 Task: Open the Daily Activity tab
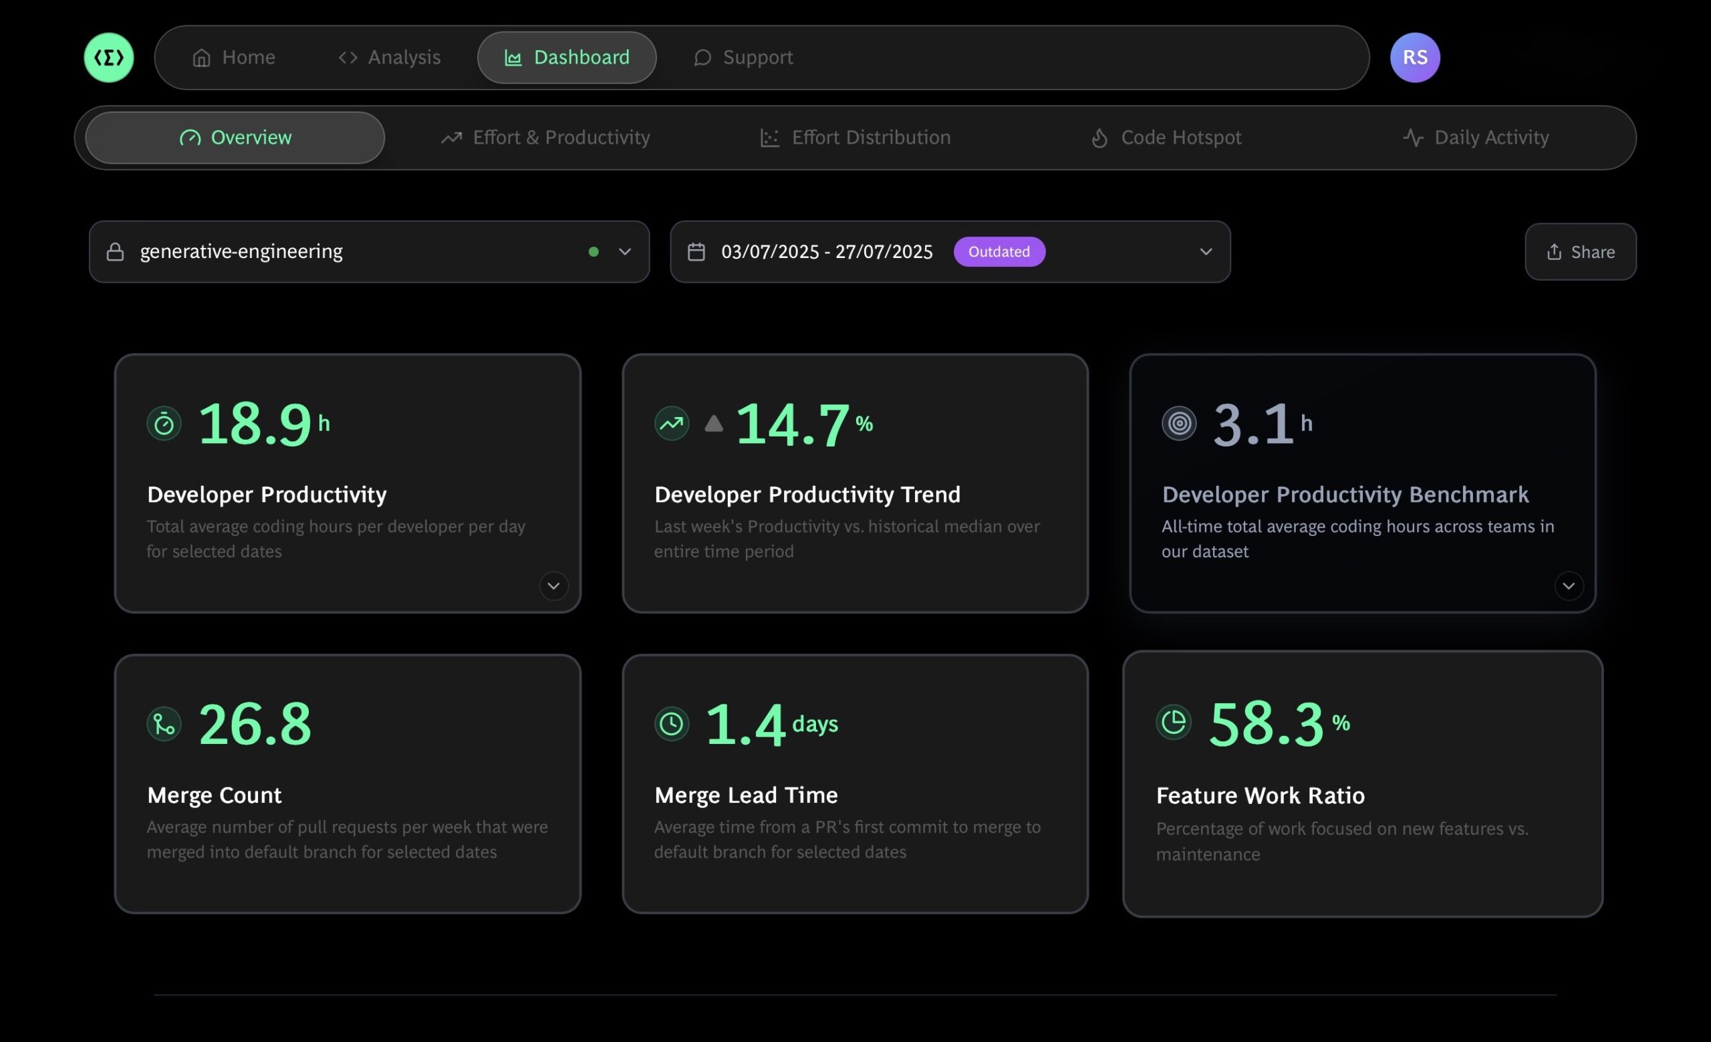coord(1476,138)
